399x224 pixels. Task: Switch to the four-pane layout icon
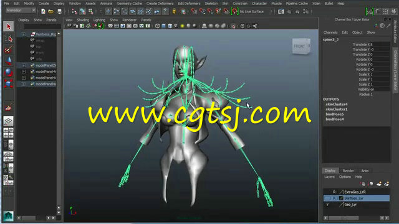tap(8, 133)
